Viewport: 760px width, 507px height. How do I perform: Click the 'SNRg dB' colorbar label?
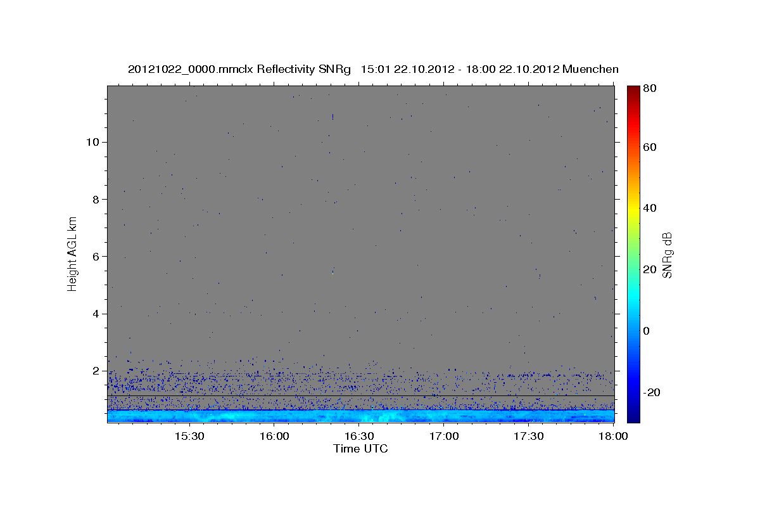668,255
